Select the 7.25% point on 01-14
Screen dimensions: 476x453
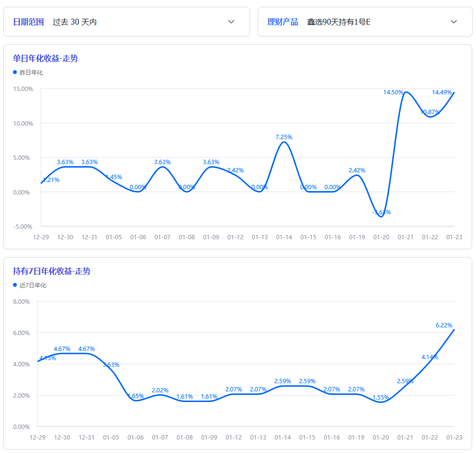284,142
